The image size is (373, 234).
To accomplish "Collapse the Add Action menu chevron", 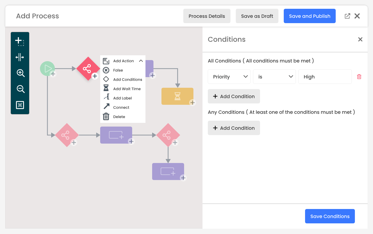I will point(141,61).
